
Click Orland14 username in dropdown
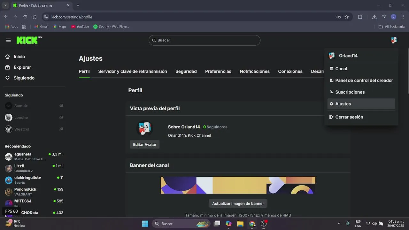click(x=348, y=56)
